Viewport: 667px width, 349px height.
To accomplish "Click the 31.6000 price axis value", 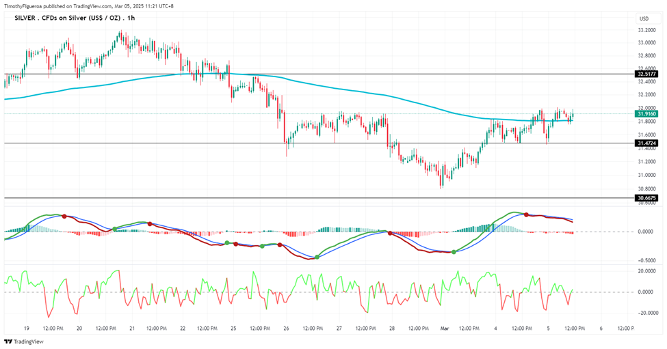I will 646,135.
